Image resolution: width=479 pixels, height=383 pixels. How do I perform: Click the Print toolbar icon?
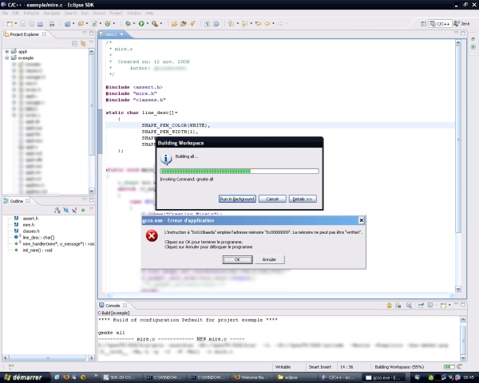(41, 24)
